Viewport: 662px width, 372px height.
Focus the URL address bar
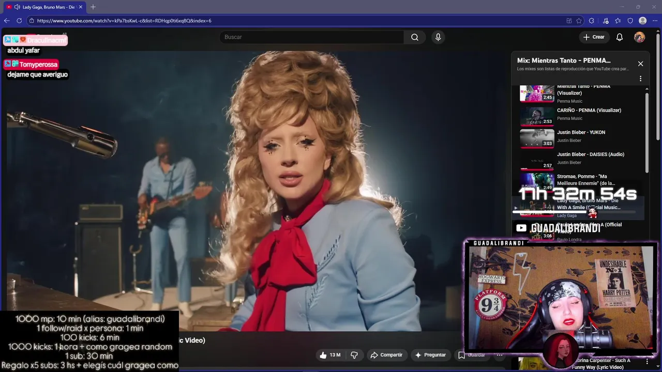click(x=300, y=21)
